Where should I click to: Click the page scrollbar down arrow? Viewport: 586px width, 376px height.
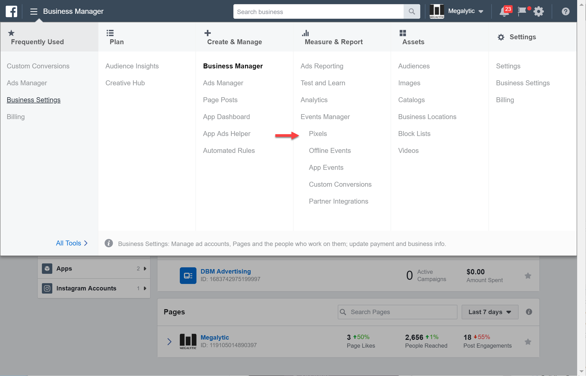coord(582,371)
